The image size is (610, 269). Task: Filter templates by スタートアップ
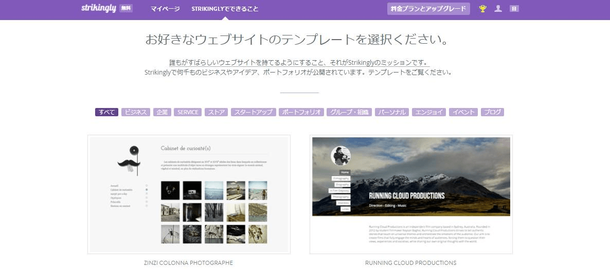pos(253,112)
